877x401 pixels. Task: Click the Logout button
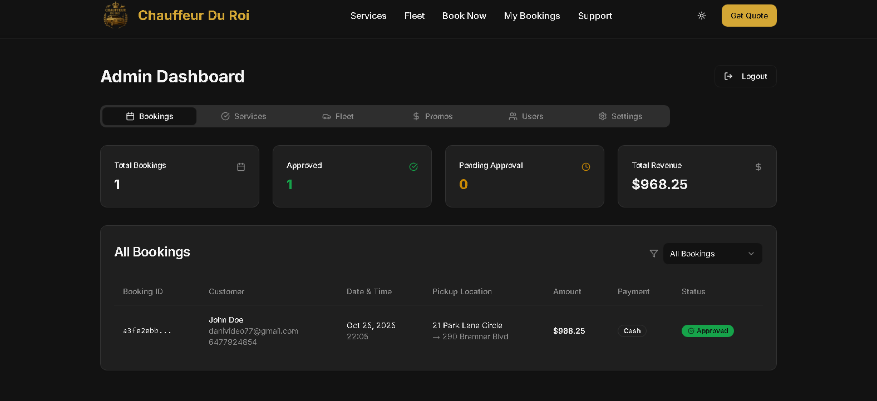(x=745, y=76)
